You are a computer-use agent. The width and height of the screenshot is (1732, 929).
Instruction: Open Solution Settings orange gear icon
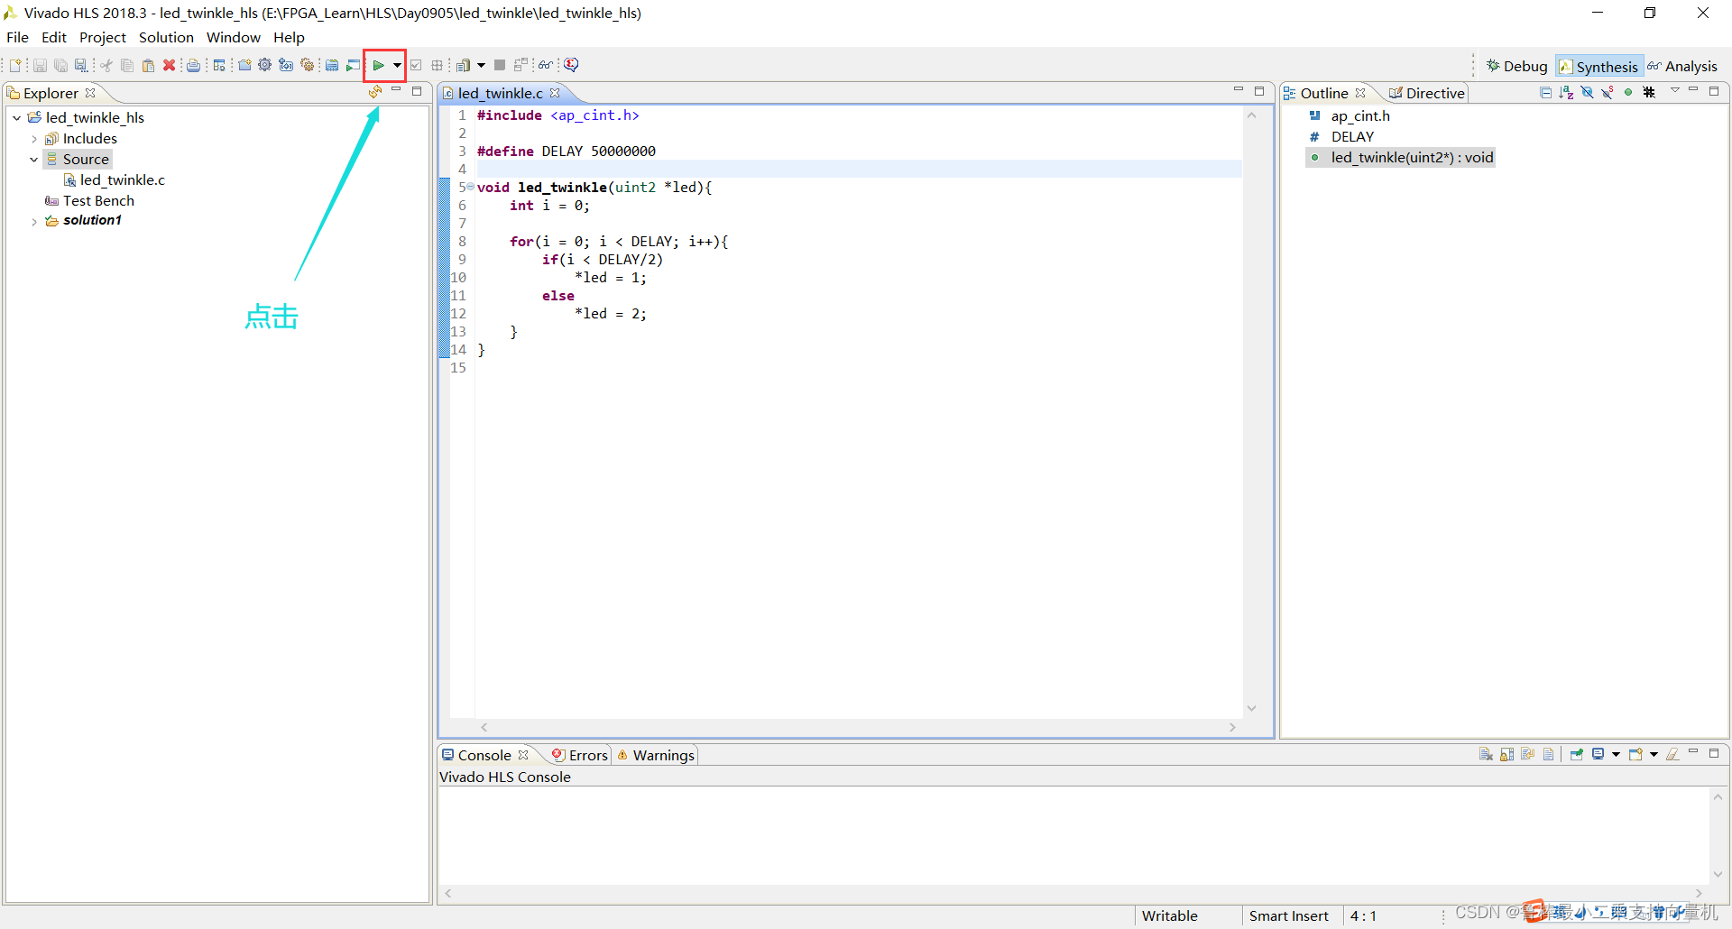pyautogui.click(x=308, y=65)
